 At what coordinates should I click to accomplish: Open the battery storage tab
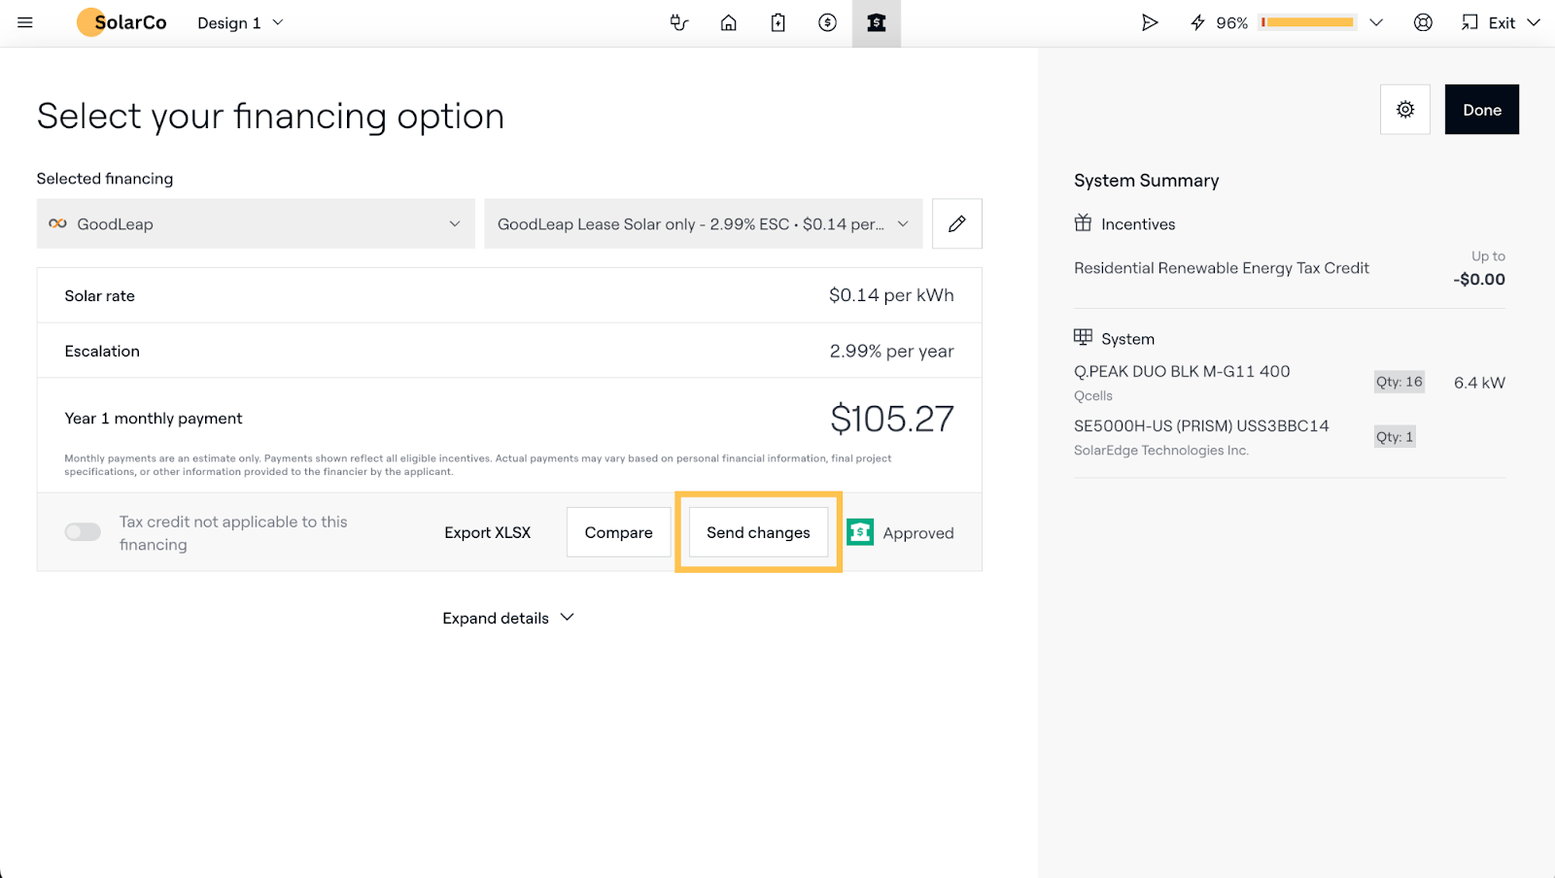point(777,22)
